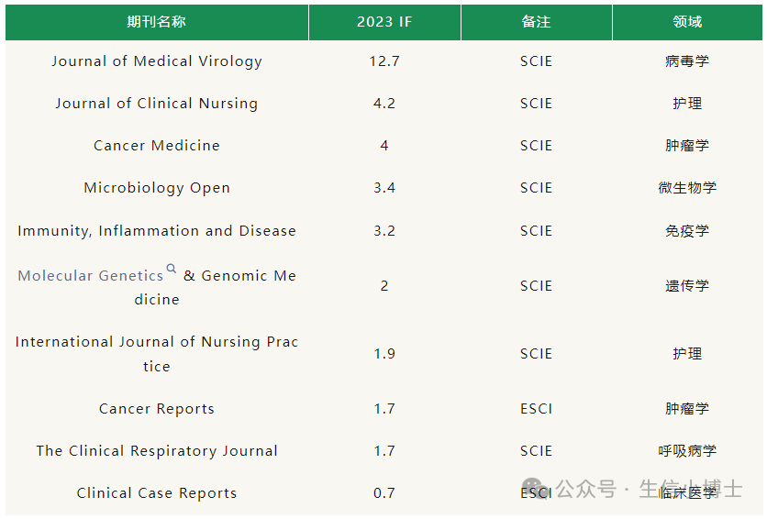Click the 微生物学 field cell
This screenshot has height=519, width=767.
click(x=687, y=188)
